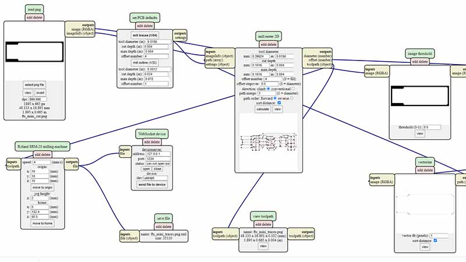Click the port field showing 1234
466x262 pixels.
pos(158,159)
